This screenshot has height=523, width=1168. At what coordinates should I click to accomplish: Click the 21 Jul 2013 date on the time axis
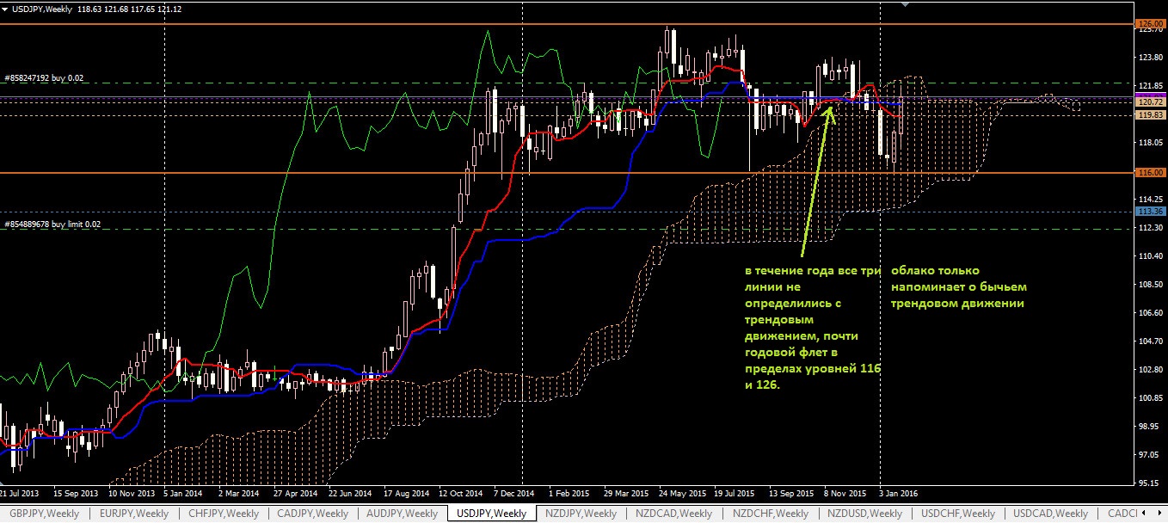point(19,495)
